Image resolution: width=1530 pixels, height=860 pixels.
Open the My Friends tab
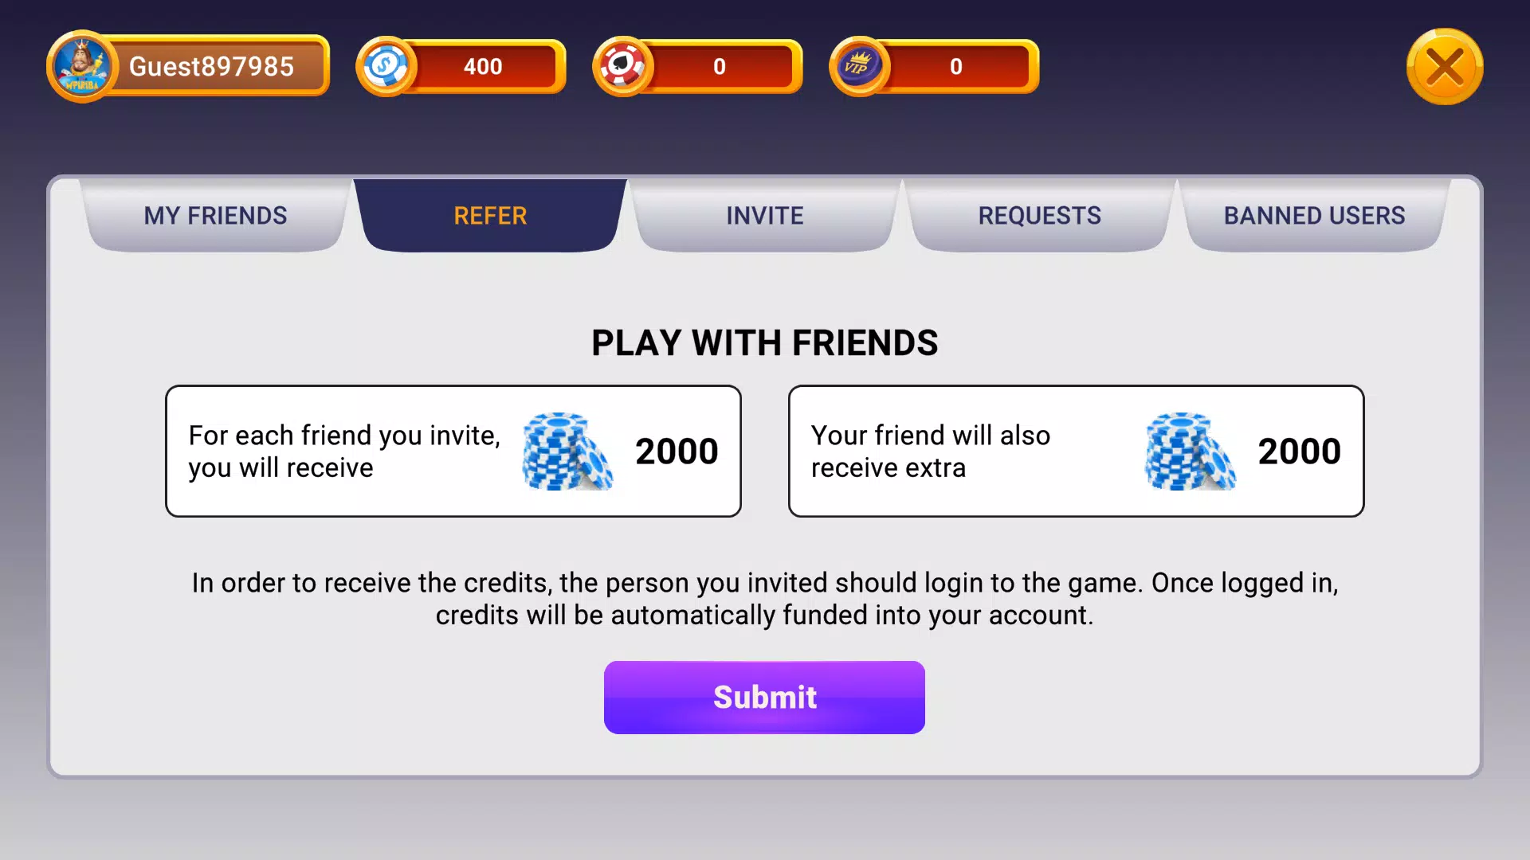[215, 216]
